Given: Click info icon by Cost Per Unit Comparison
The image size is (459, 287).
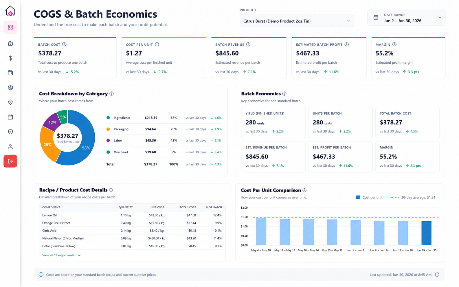Looking at the screenshot, I should [x=304, y=190].
